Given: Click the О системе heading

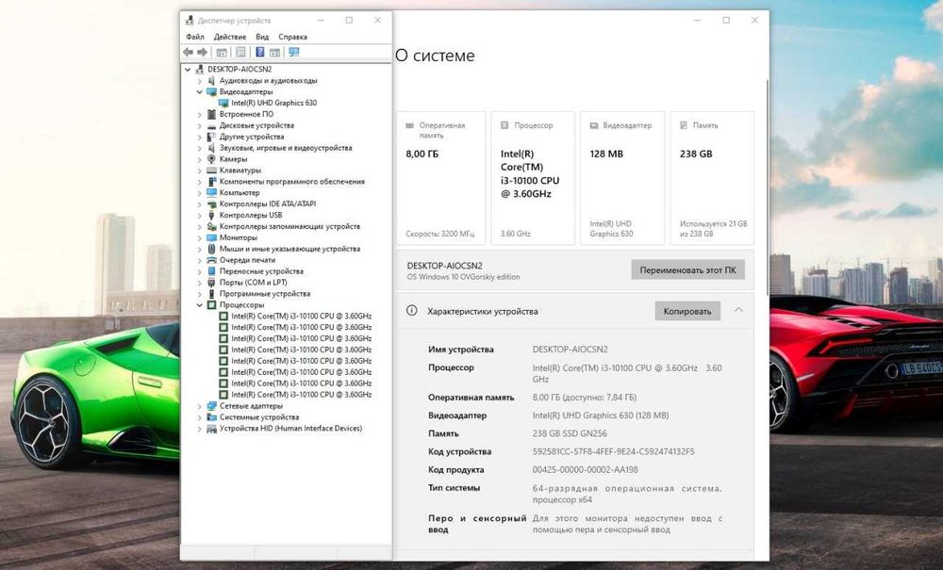Looking at the screenshot, I should click(435, 56).
